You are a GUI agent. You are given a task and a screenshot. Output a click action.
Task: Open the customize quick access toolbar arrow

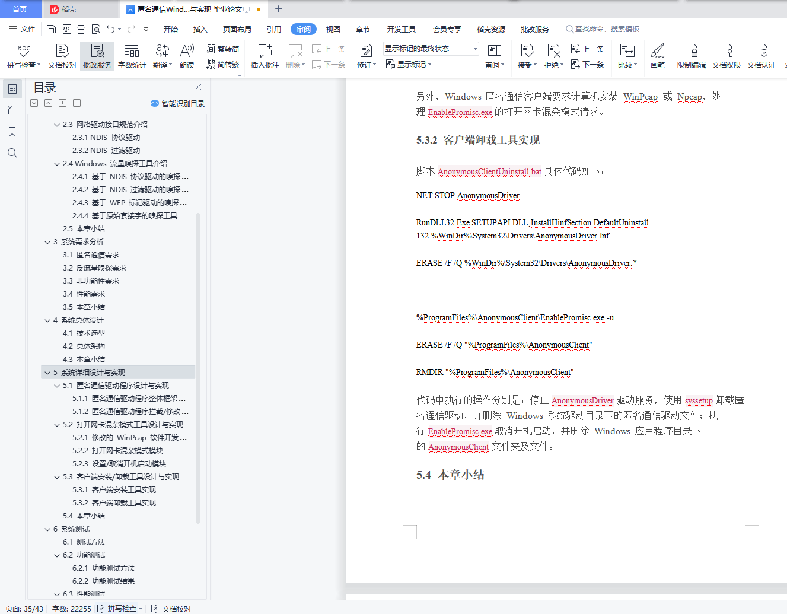(x=146, y=29)
